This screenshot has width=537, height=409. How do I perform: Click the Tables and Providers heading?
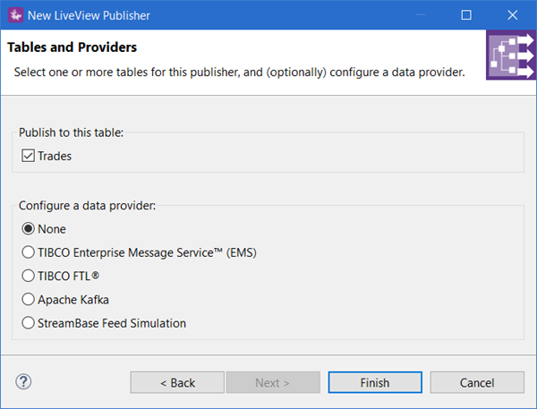72,47
